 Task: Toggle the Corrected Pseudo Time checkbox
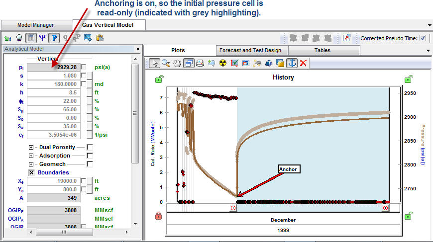coord(423,38)
